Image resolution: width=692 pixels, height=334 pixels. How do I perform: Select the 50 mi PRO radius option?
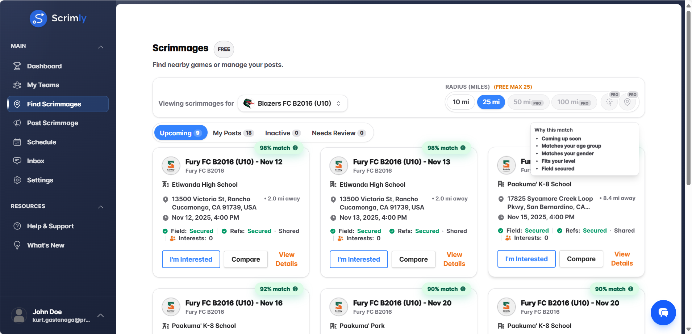click(x=528, y=102)
